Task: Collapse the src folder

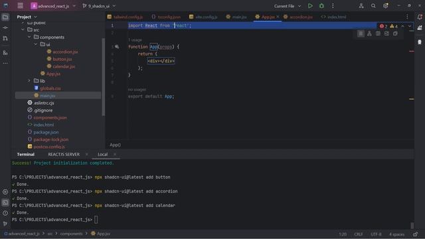Action: [x=23, y=30]
